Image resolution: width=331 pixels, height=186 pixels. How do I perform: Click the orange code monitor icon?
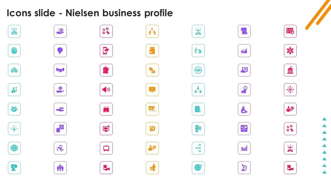pyautogui.click(x=152, y=90)
